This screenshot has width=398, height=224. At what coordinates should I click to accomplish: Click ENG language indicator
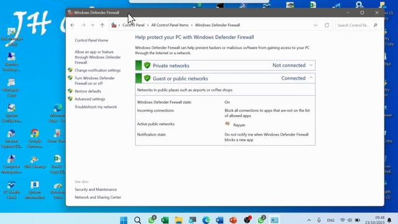click(330, 220)
